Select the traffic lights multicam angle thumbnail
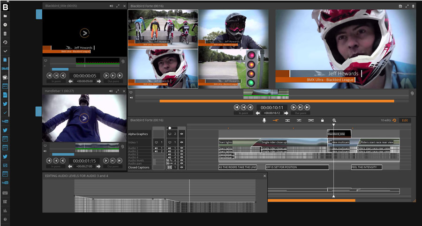This screenshot has width=422, height=226. 234,69
